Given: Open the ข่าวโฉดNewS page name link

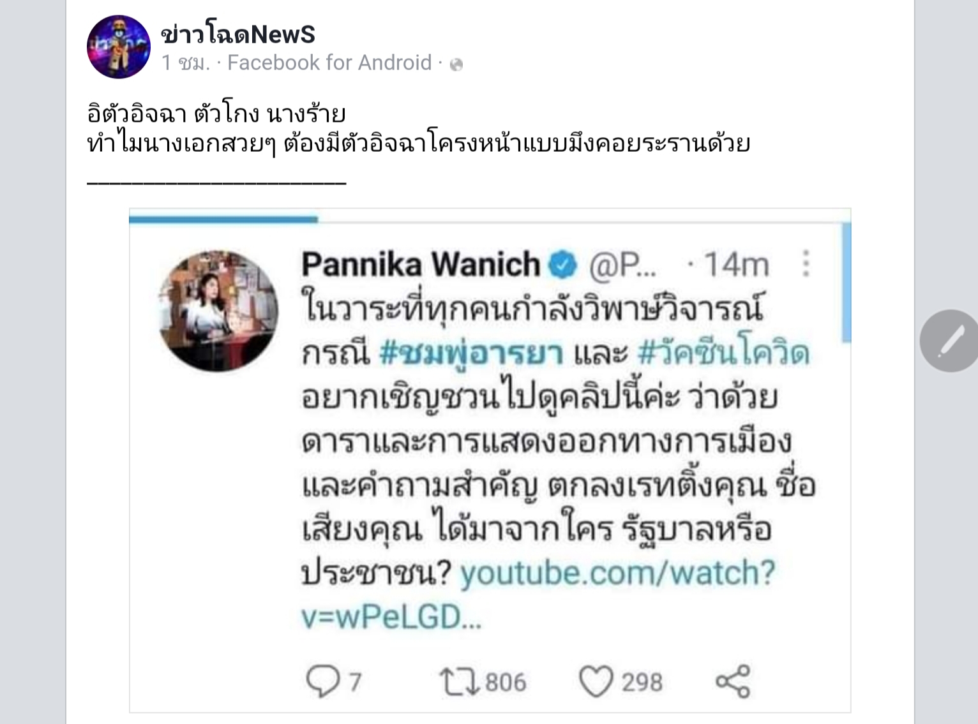Looking at the screenshot, I should [x=238, y=34].
